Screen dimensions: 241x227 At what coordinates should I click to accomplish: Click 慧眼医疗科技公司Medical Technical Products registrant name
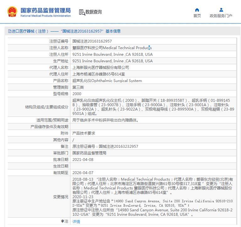[112, 48]
